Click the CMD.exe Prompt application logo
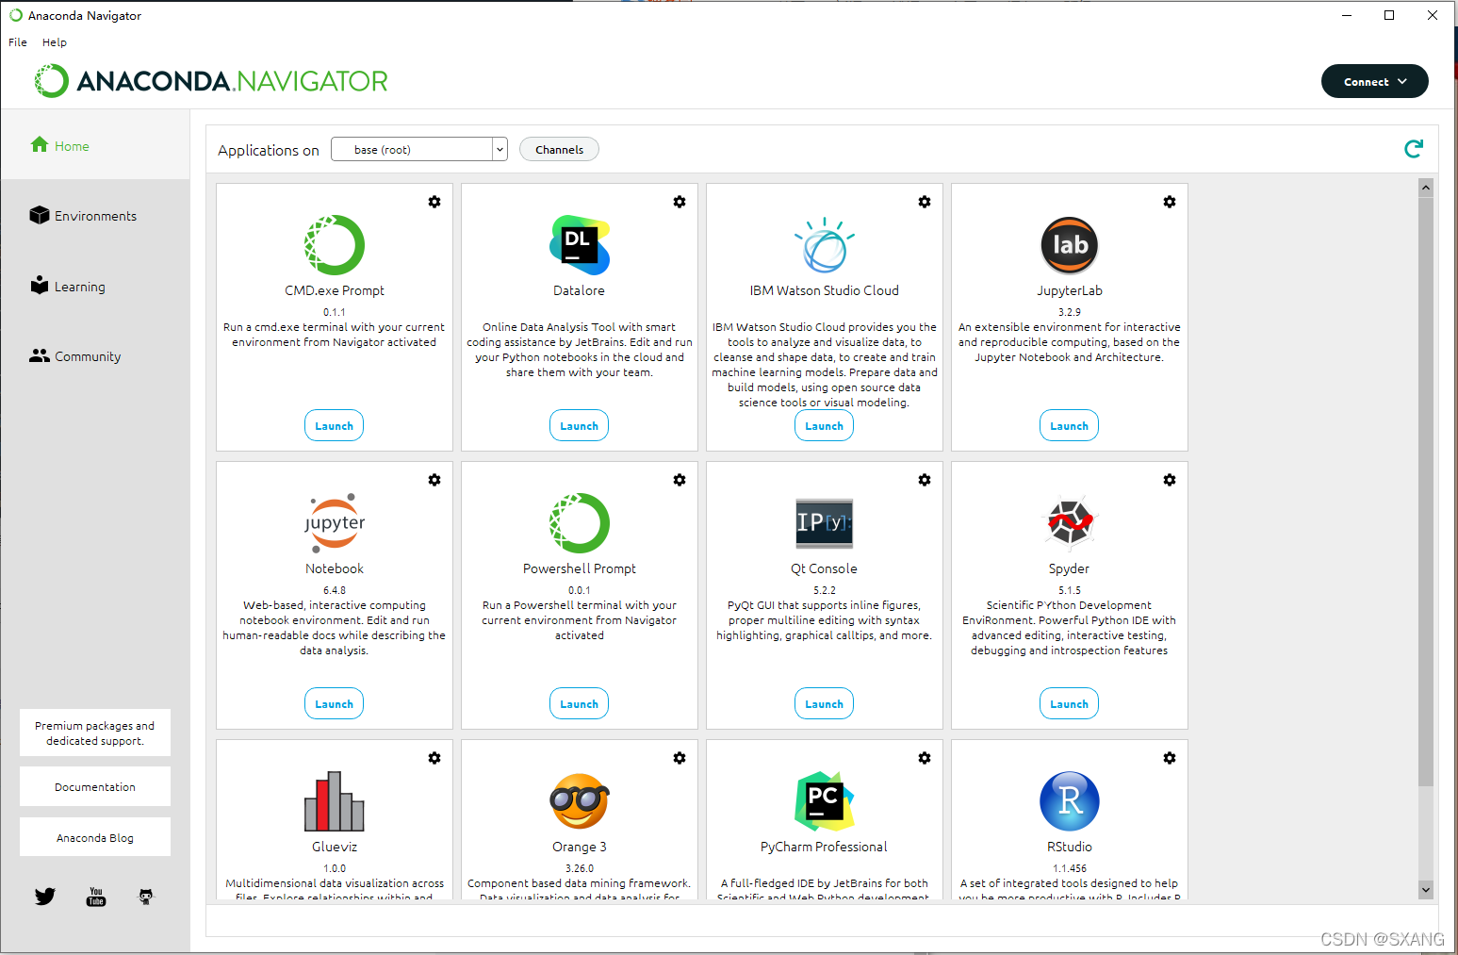This screenshot has height=955, width=1458. (335, 245)
